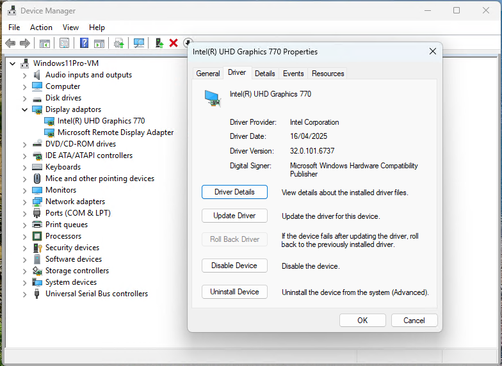Select Intel(R) UHD Graphics 770 tree item
Screen dimensions: 502x366
point(101,121)
